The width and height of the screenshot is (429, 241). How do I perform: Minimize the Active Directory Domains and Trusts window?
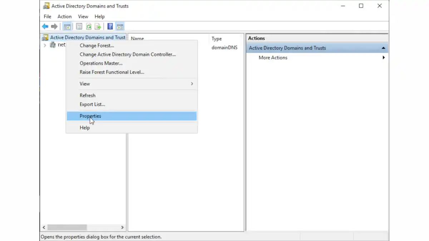tap(343, 6)
